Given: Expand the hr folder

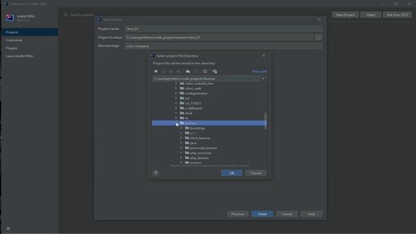Looking at the screenshot, I should (176, 118).
